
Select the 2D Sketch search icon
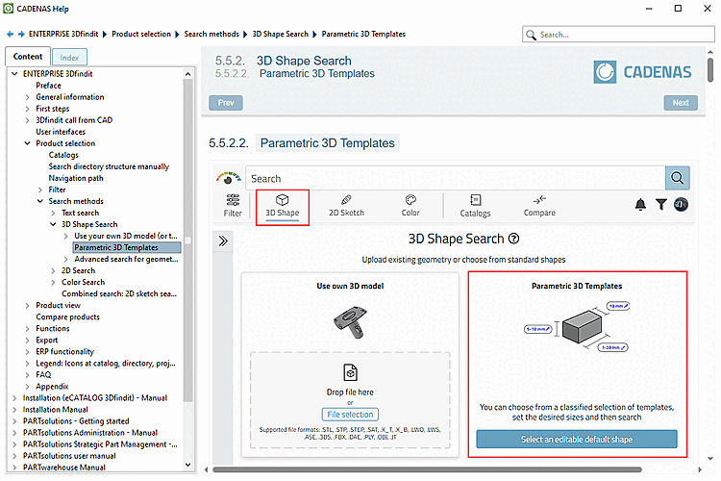346,205
